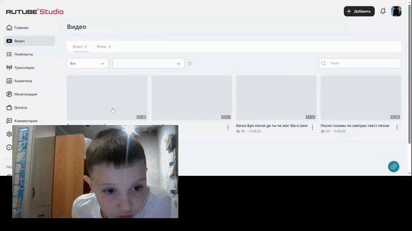Viewport: 412px width, 231px height.
Task: Open the second video thumbnail
Action: point(192,98)
